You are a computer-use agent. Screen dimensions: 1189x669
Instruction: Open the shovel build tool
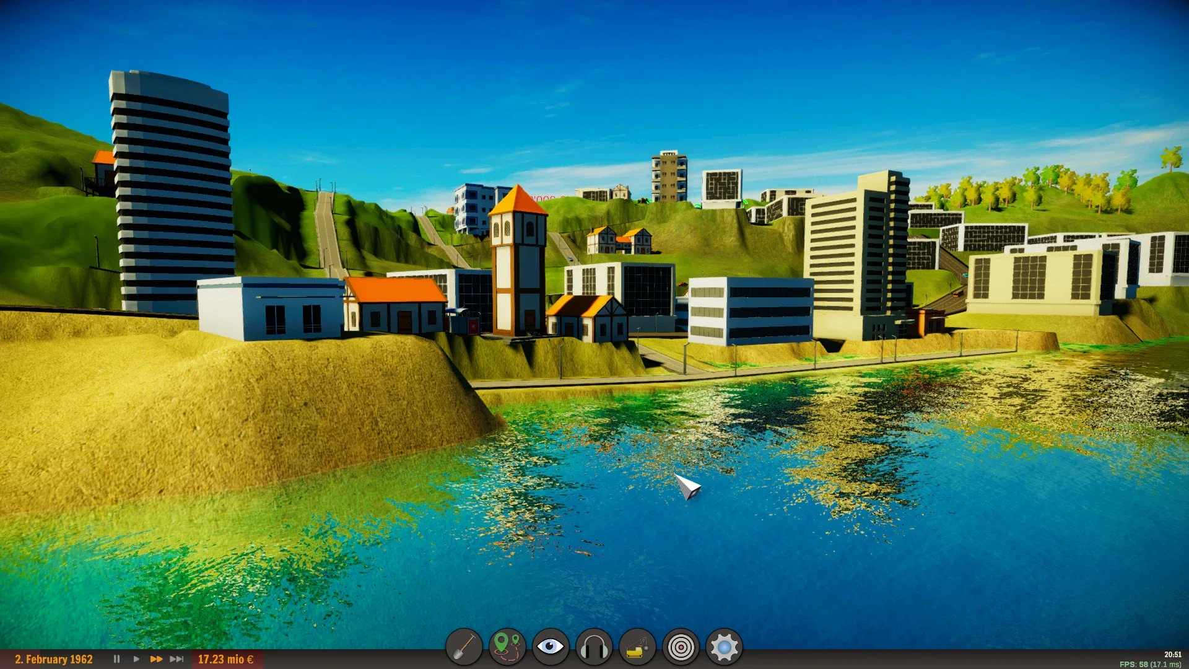point(464,647)
